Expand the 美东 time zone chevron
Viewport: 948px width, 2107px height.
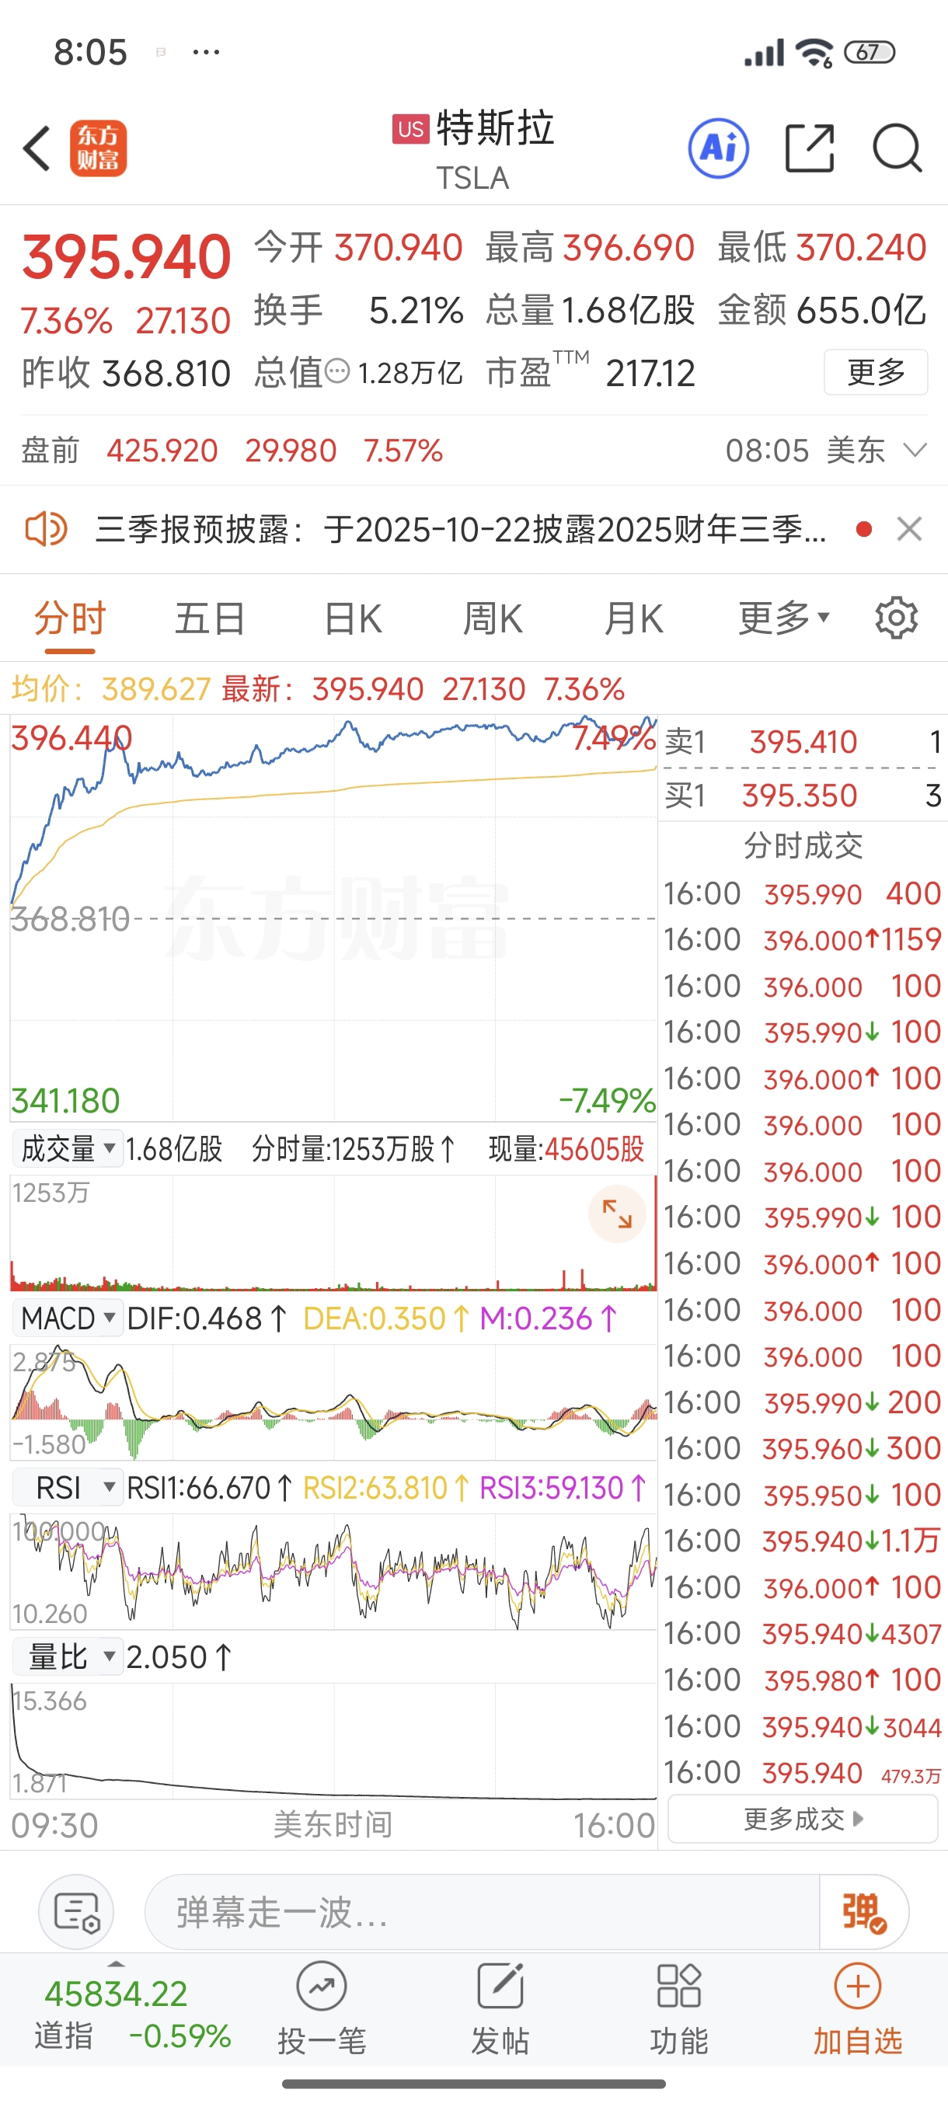click(x=915, y=451)
